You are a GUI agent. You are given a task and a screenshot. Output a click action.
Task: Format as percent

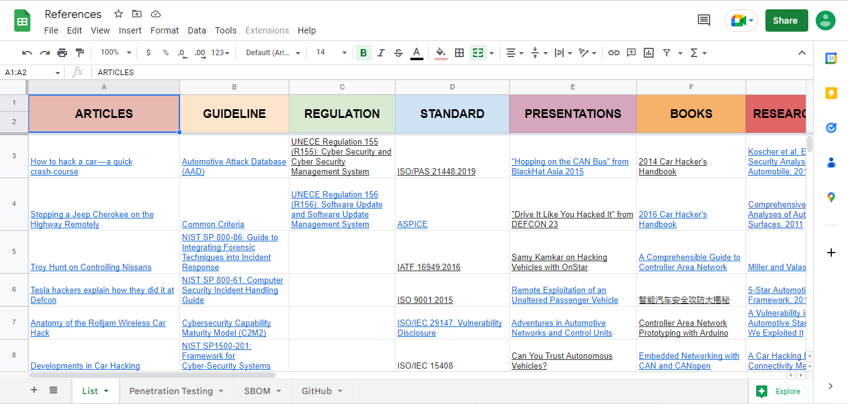pyautogui.click(x=166, y=53)
